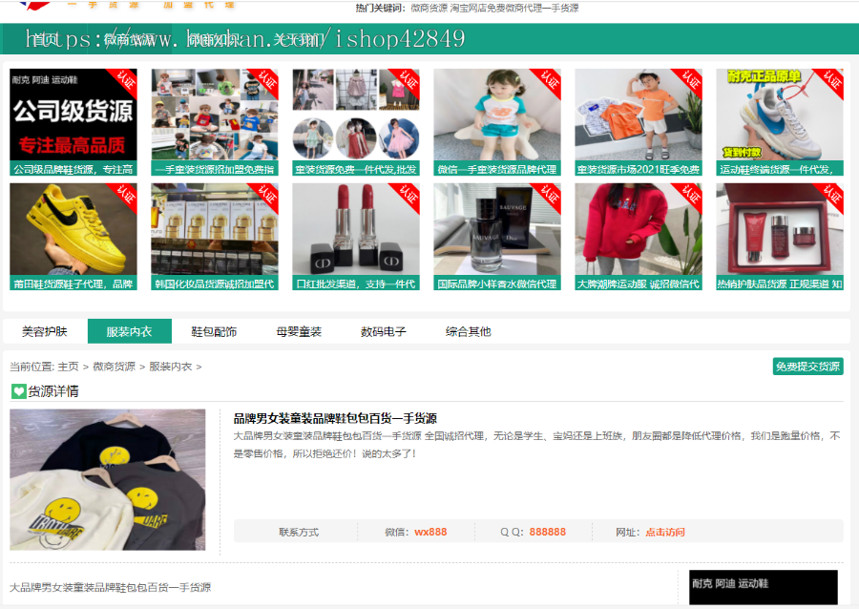Open the 综合其他 category tab

point(469,331)
